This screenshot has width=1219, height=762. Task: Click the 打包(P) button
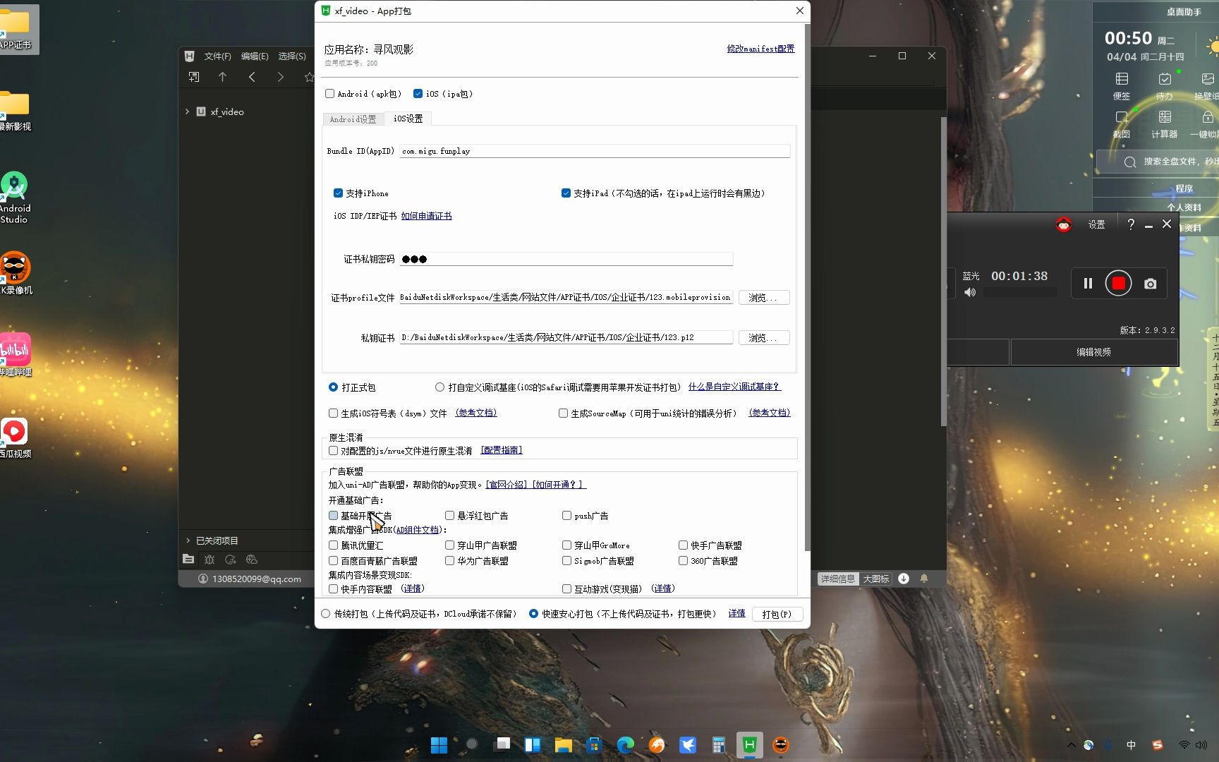coord(777,614)
